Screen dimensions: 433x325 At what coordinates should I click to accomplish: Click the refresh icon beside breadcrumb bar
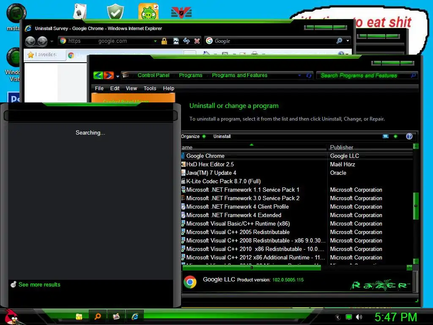[x=309, y=75]
